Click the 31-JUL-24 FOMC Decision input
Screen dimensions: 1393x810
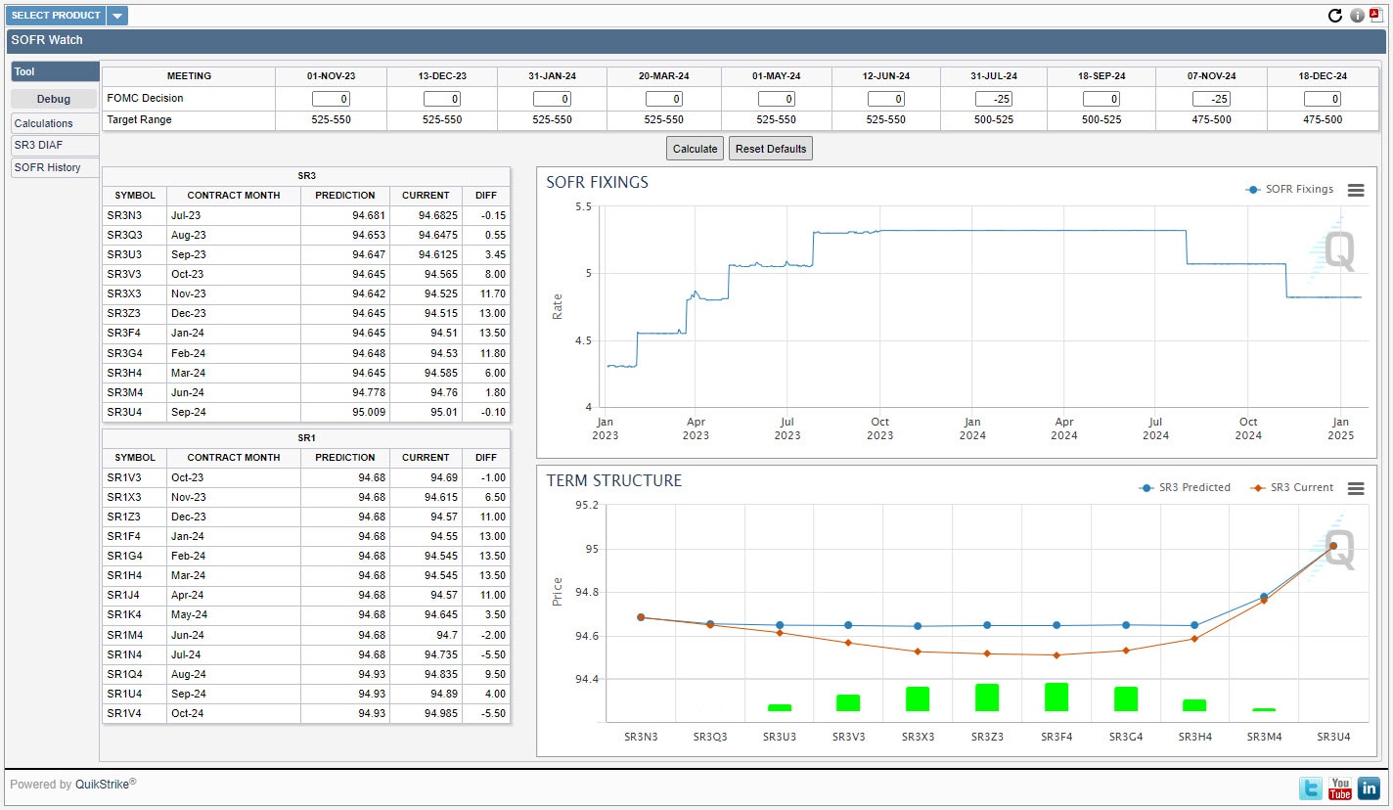click(x=994, y=99)
